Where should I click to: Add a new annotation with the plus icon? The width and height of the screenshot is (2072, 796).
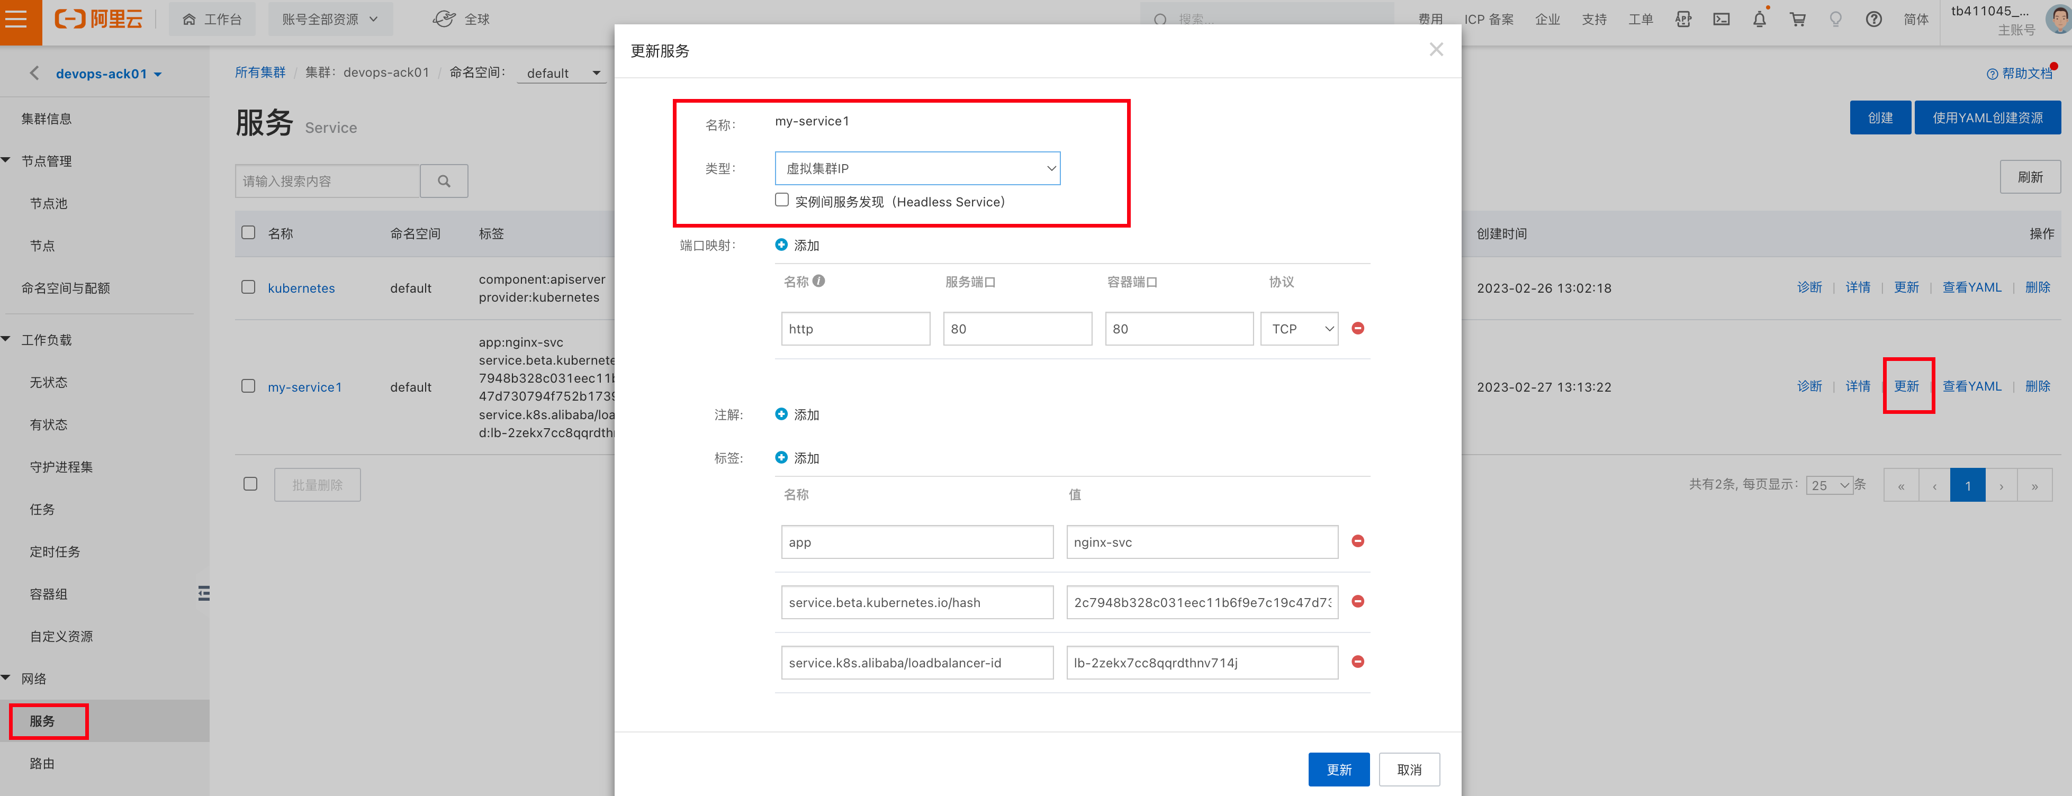click(781, 414)
